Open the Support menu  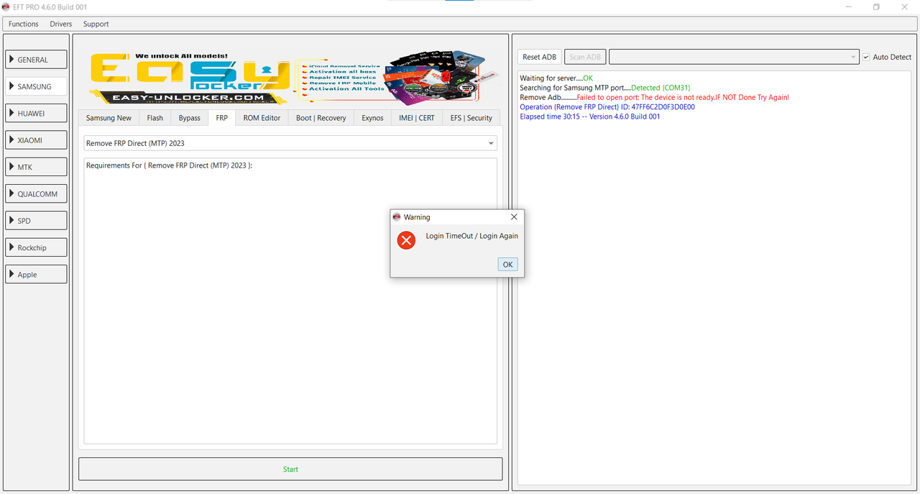coord(96,24)
